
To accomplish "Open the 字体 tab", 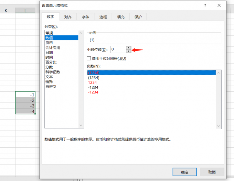I will tap(85, 17).
